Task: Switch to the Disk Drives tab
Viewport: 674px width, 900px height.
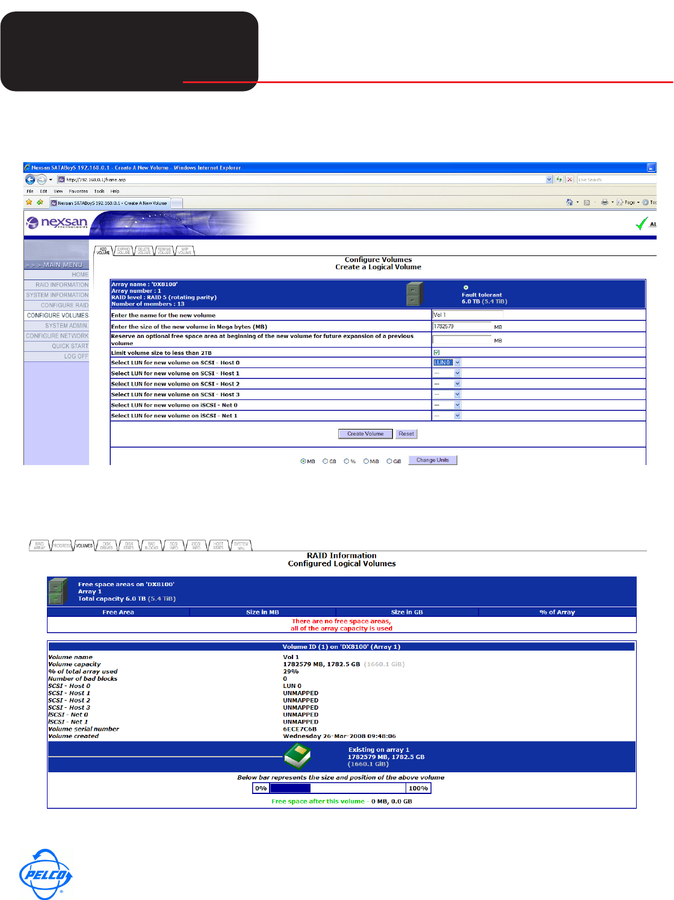Action: click(x=107, y=546)
